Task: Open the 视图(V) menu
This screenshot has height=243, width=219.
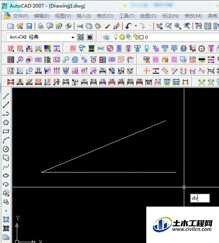Action: pos(63,16)
